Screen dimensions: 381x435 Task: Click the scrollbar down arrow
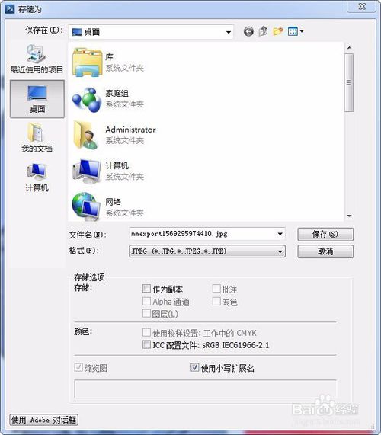tap(349, 216)
